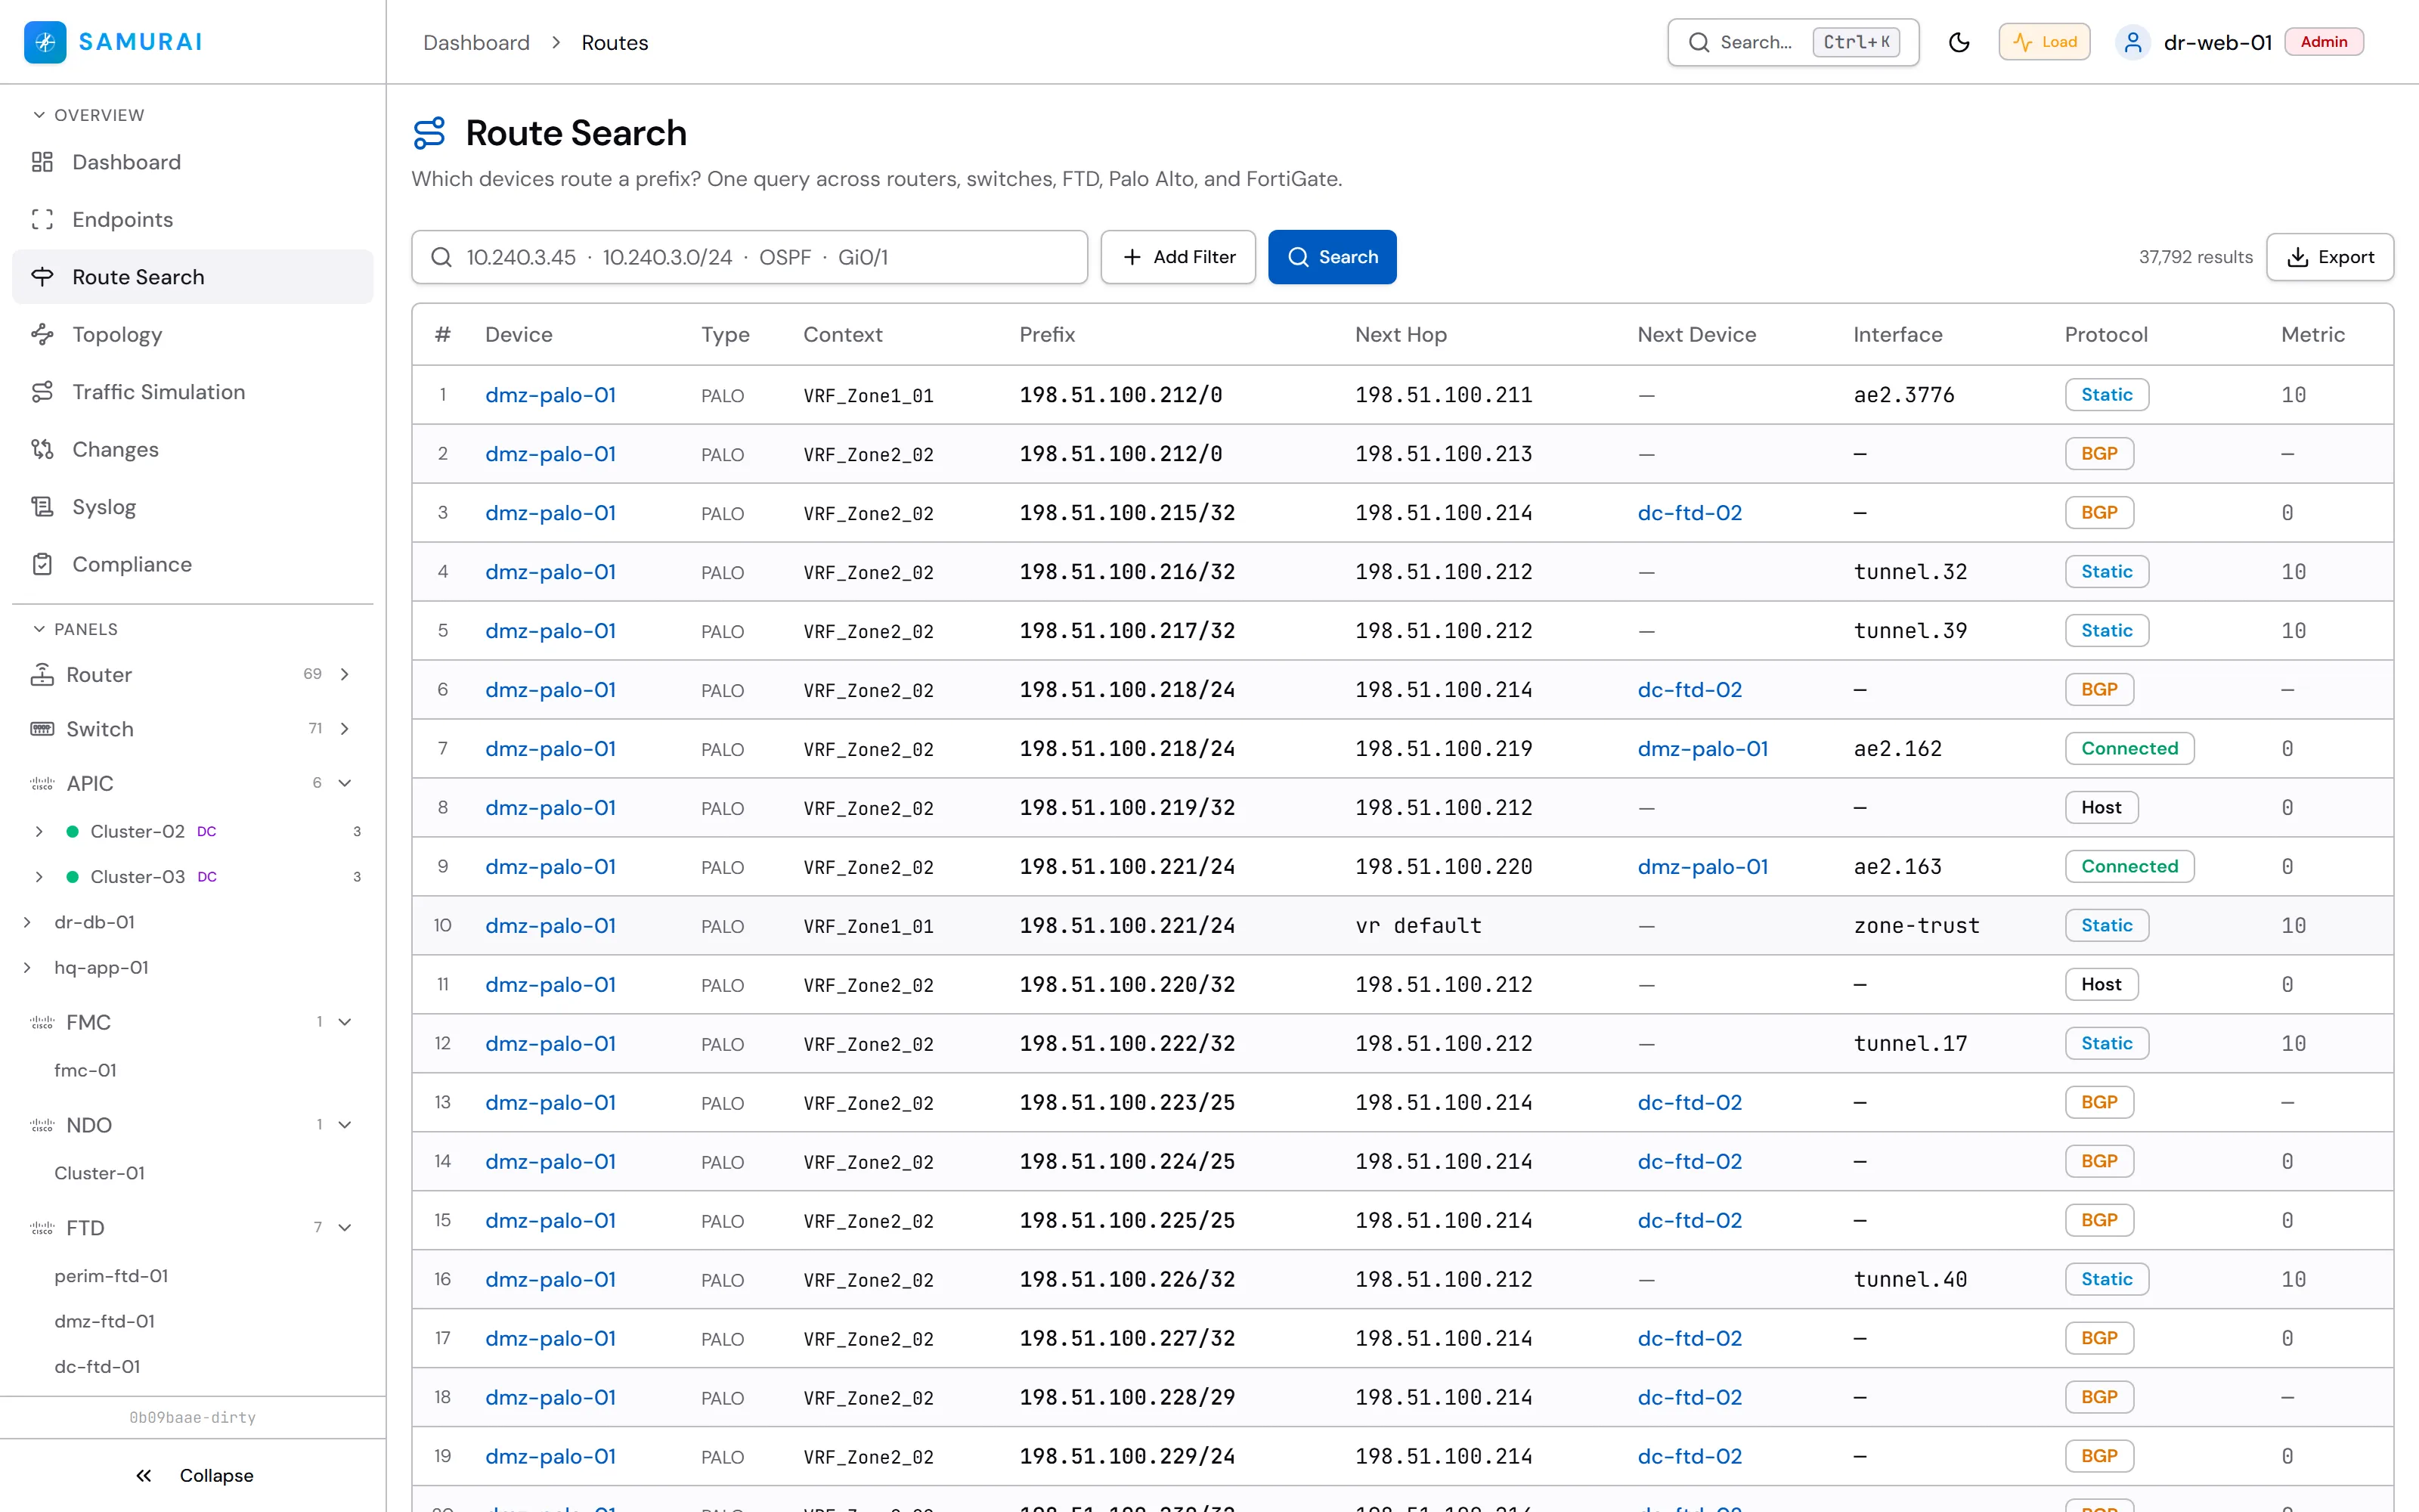Open the Topology page
This screenshot has width=2419, height=1512.
[x=193, y=335]
